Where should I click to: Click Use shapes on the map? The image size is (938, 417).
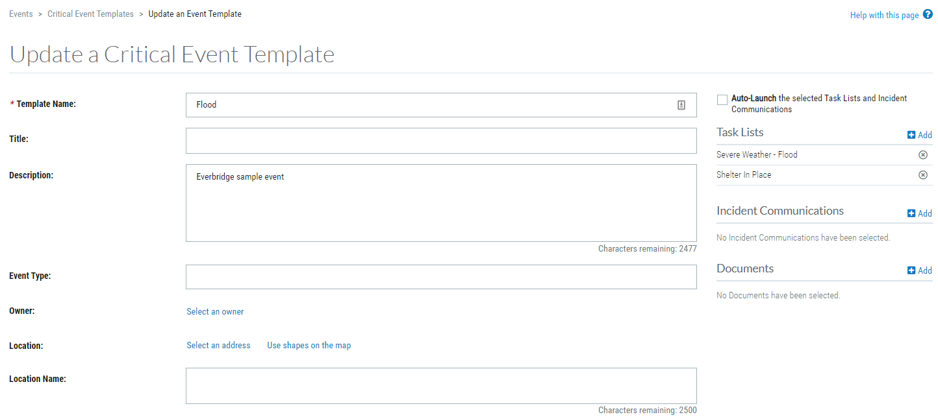[309, 345]
